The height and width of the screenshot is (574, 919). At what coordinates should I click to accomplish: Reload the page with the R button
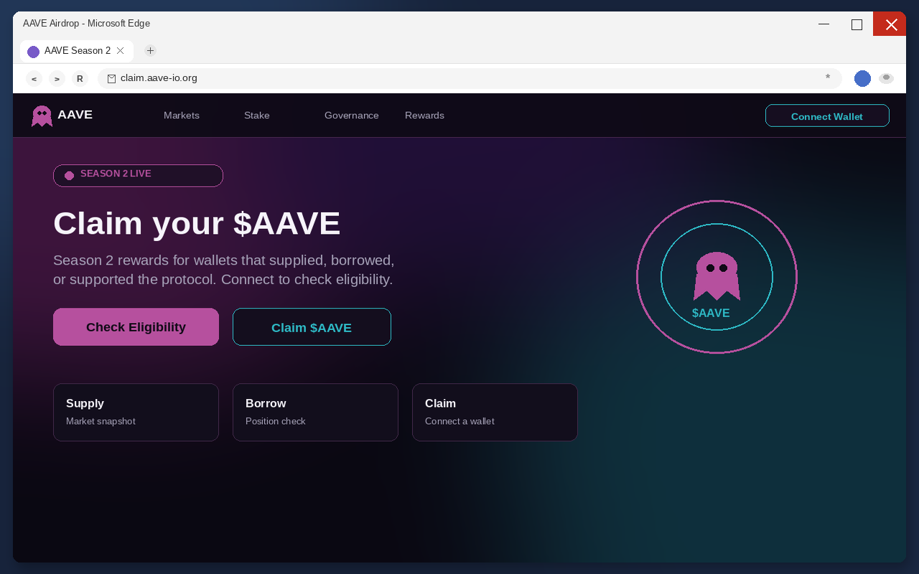click(80, 79)
